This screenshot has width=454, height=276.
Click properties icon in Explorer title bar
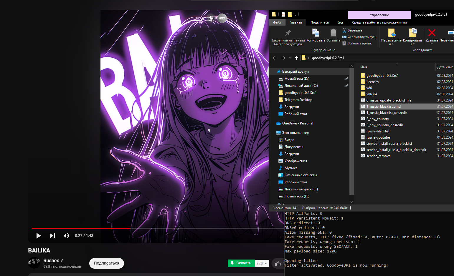[283, 14]
